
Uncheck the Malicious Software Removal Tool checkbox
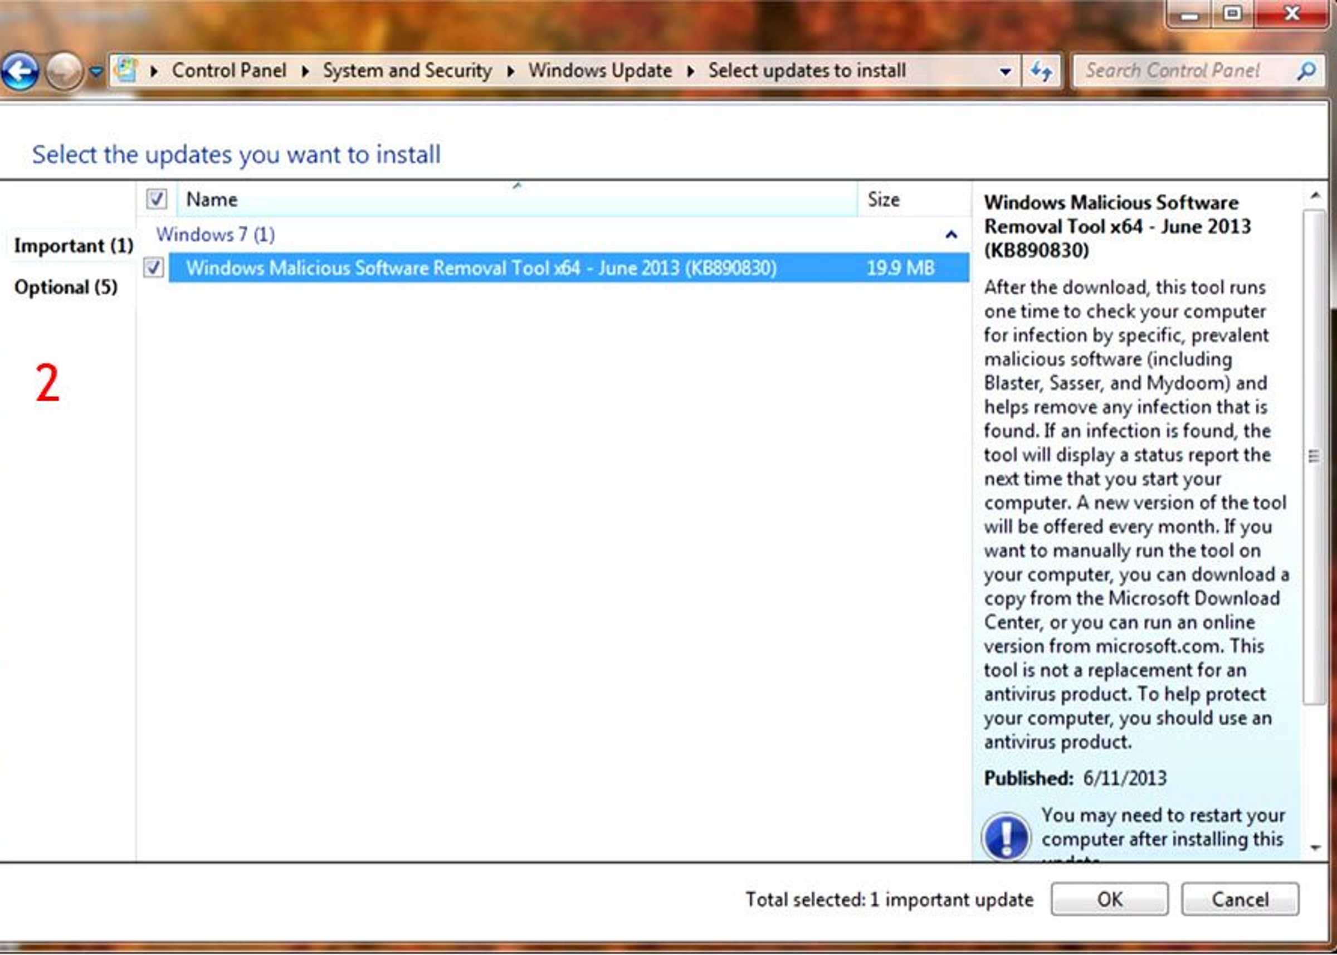click(153, 267)
